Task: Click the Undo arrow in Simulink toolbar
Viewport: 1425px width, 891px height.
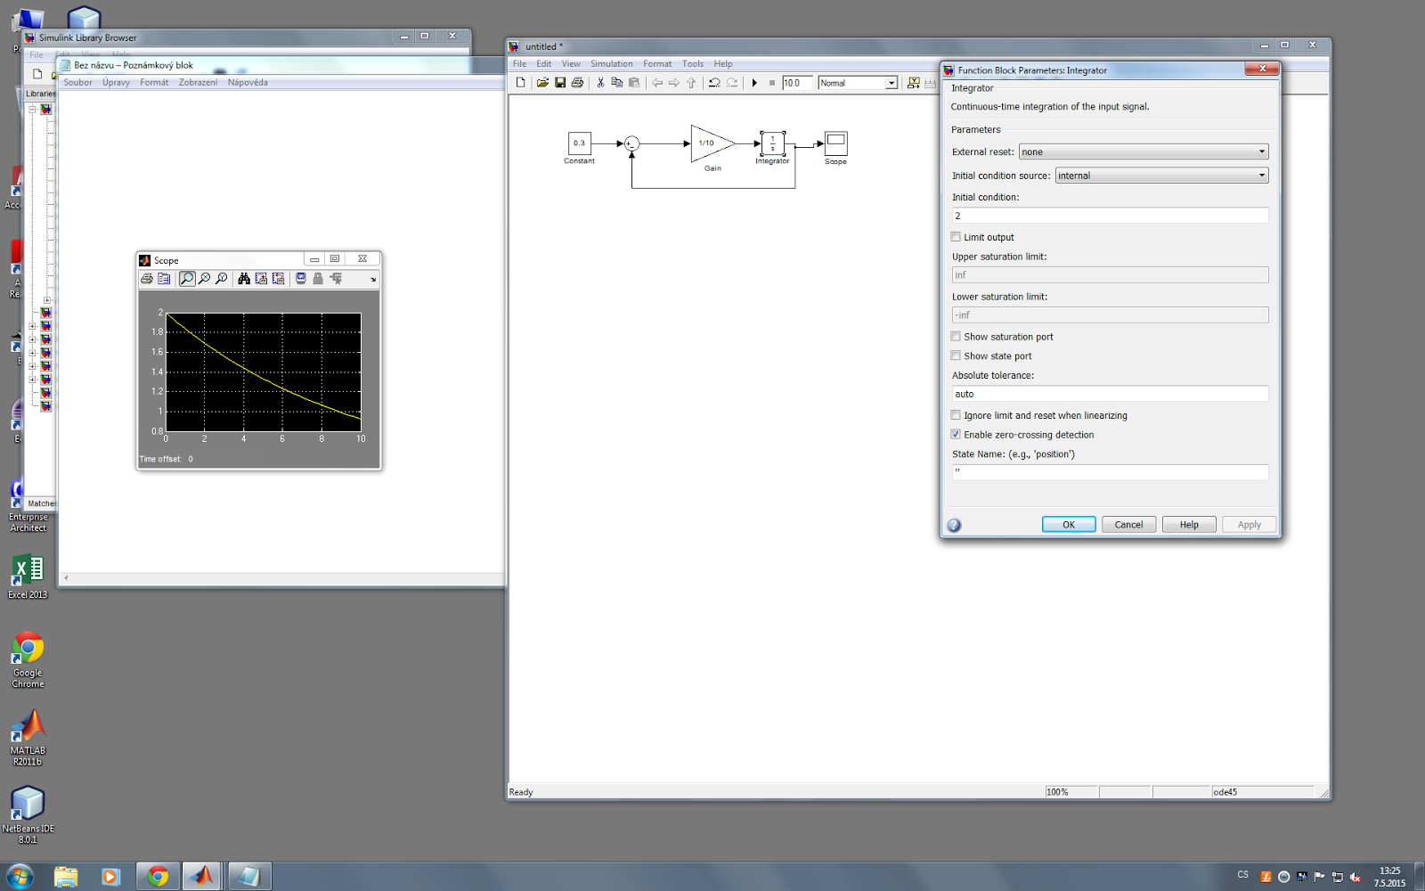Action: tap(714, 83)
